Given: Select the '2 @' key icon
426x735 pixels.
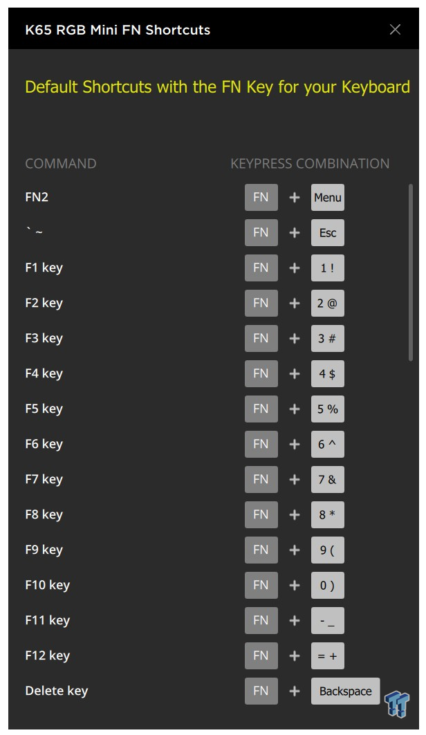Looking at the screenshot, I should (x=328, y=303).
